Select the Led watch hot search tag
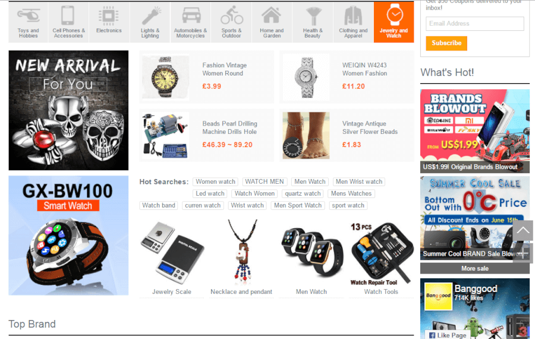 (x=210, y=193)
